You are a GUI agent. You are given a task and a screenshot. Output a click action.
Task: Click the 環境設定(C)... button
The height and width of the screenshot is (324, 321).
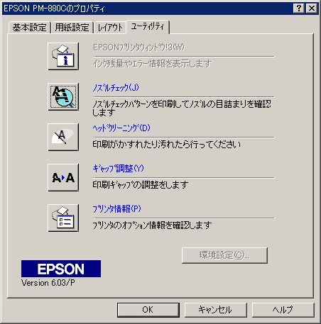pyautogui.click(x=224, y=255)
